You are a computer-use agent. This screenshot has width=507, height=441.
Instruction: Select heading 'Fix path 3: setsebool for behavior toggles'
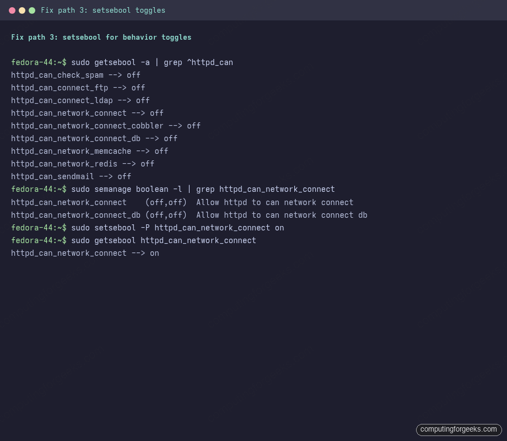tap(101, 37)
